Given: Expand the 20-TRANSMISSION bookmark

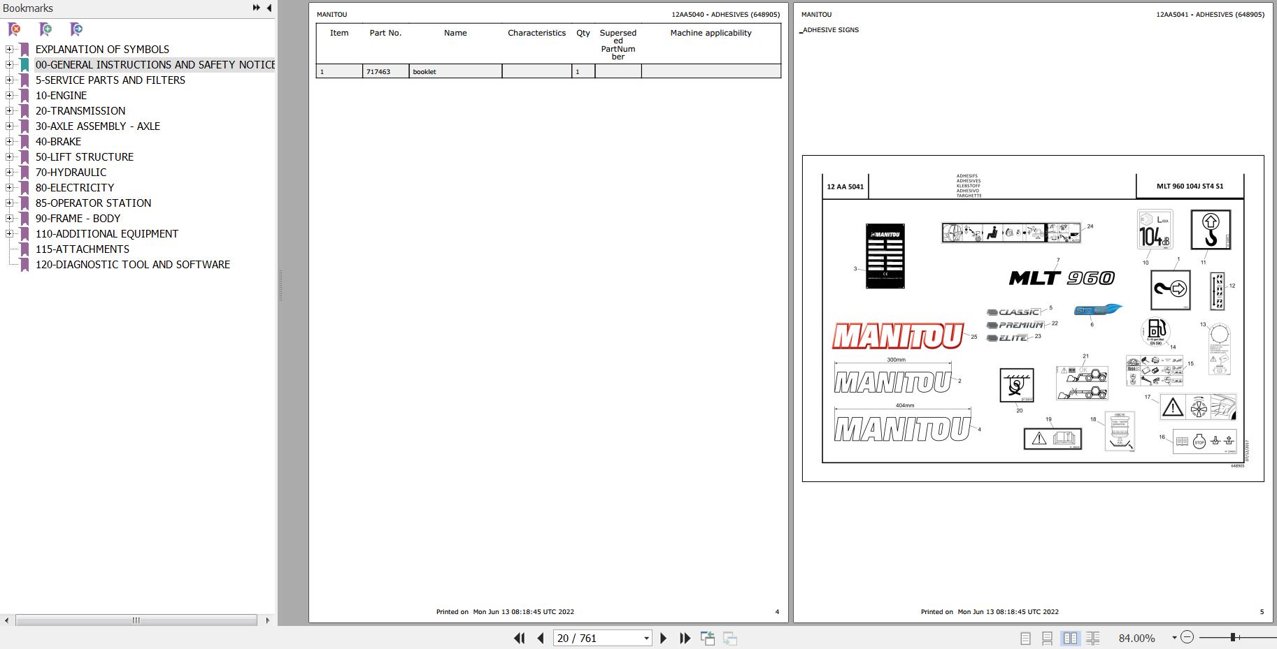Looking at the screenshot, I should [x=9, y=110].
